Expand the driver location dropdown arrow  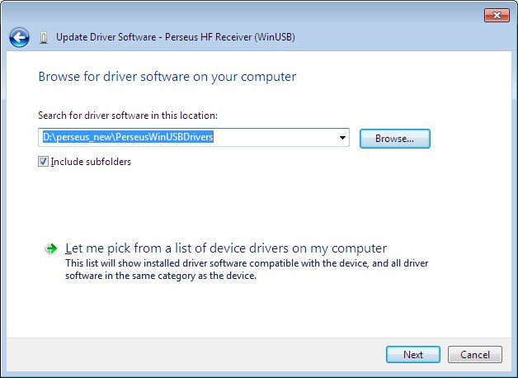click(x=342, y=138)
